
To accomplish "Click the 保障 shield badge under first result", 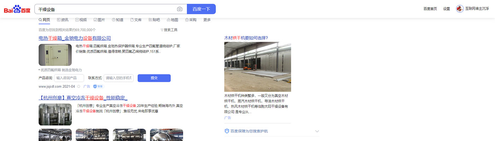I will 98,86.
